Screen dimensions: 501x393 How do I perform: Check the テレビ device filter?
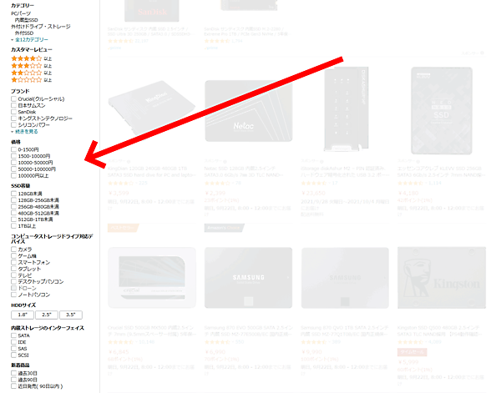pos(13,275)
